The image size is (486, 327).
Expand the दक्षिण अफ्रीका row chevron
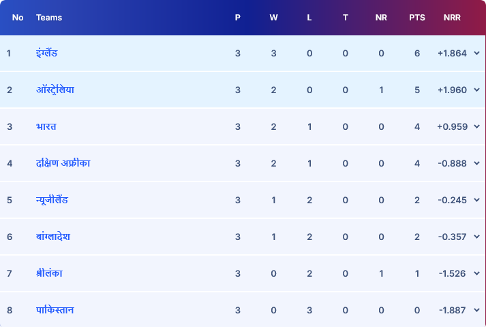[x=476, y=163]
